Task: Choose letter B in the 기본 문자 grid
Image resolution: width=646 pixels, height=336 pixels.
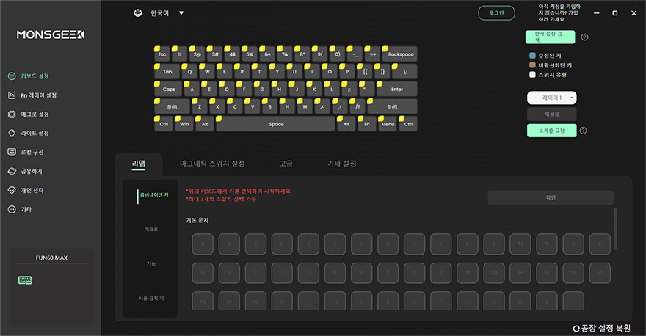Action: tap(229, 244)
